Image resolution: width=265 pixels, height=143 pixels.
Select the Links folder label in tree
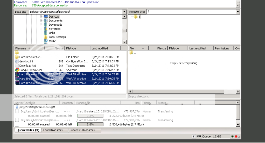coord(52,33)
